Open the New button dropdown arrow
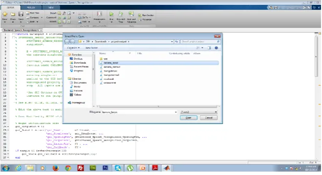 pos(5,22)
